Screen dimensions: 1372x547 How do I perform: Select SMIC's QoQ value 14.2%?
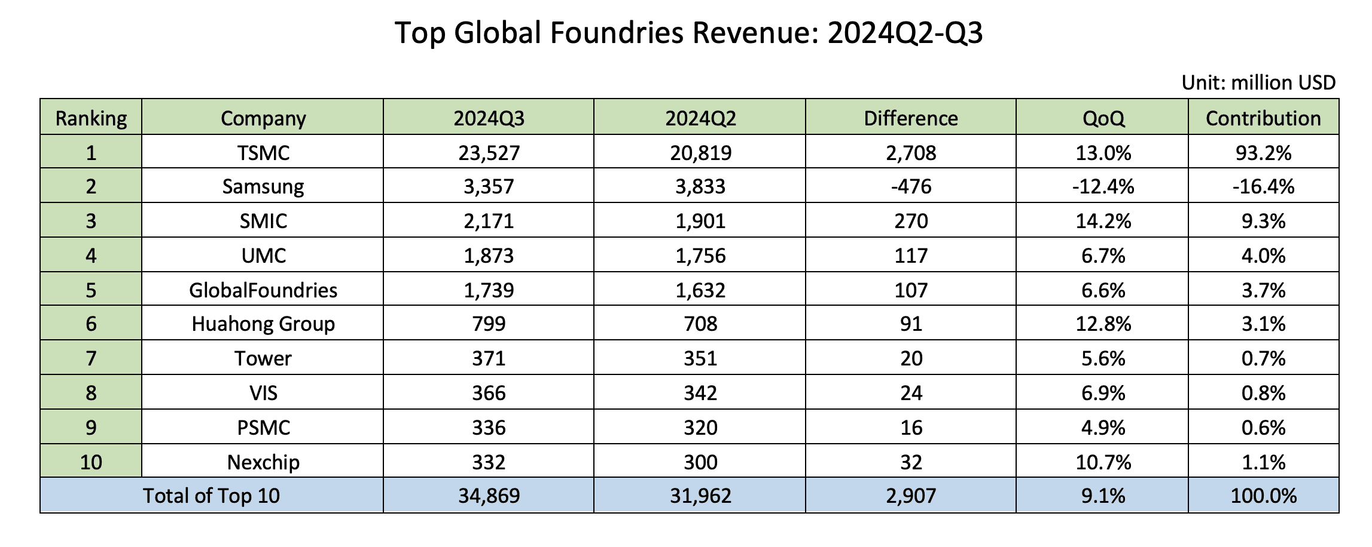pos(1103,221)
